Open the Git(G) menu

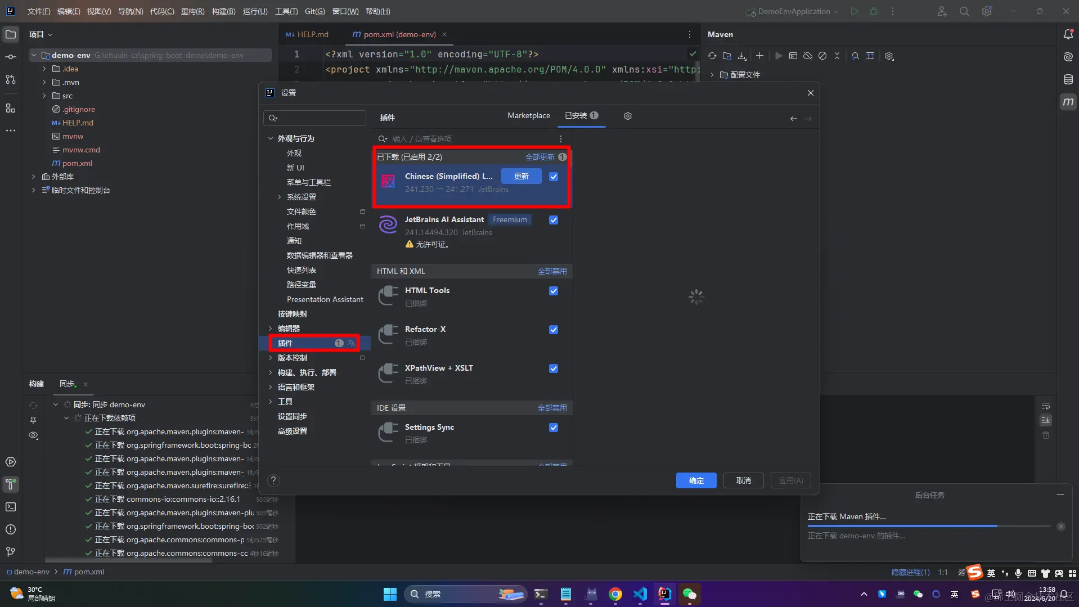315,11
